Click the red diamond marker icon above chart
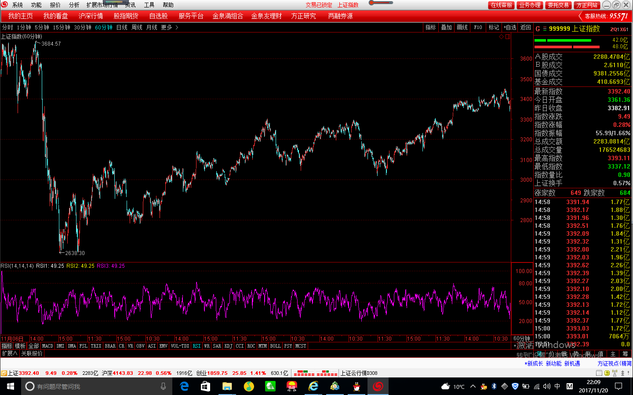The width and height of the screenshot is (633, 395). 501,37
